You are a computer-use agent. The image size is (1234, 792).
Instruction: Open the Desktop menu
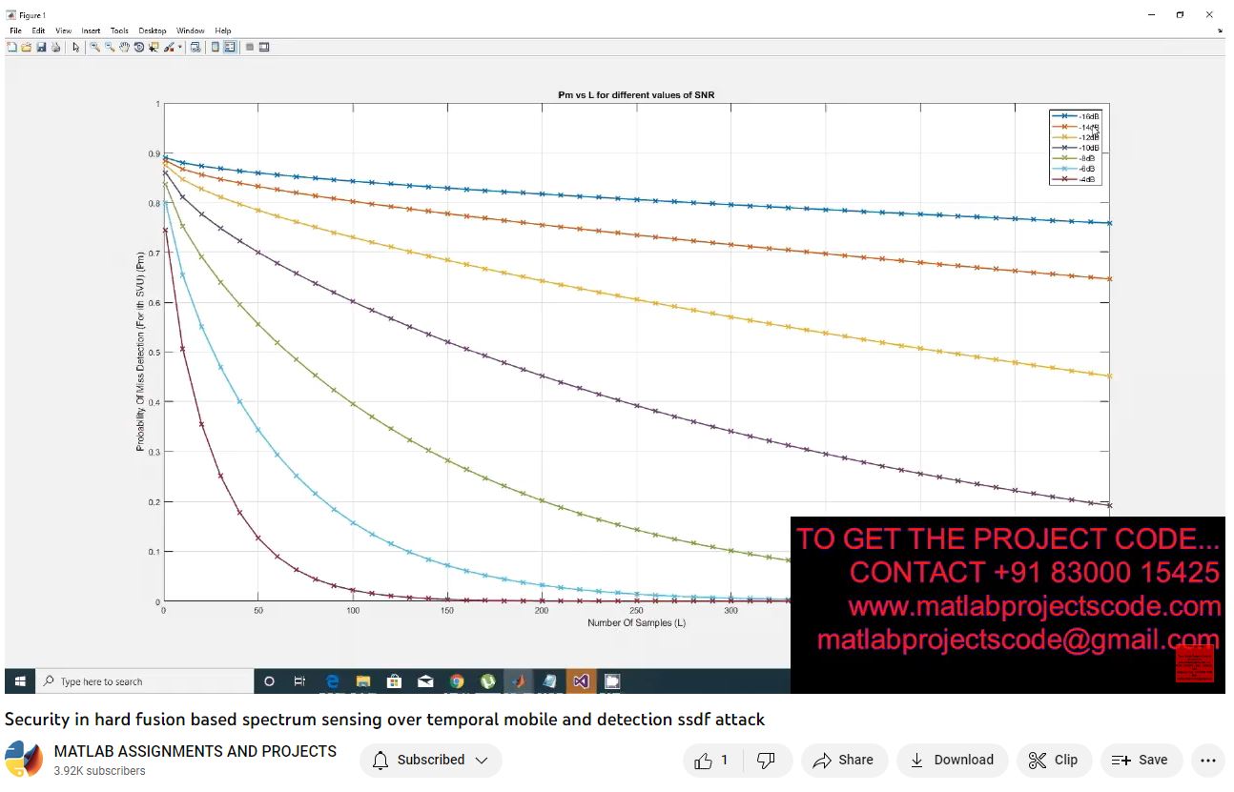[152, 30]
